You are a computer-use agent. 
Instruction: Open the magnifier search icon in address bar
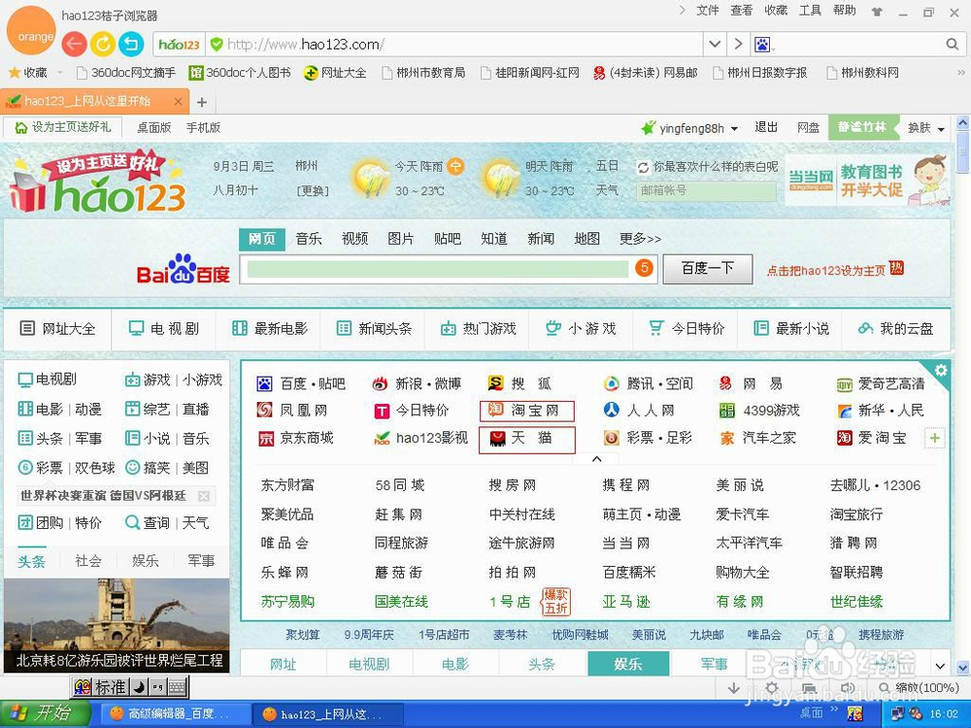click(x=952, y=44)
